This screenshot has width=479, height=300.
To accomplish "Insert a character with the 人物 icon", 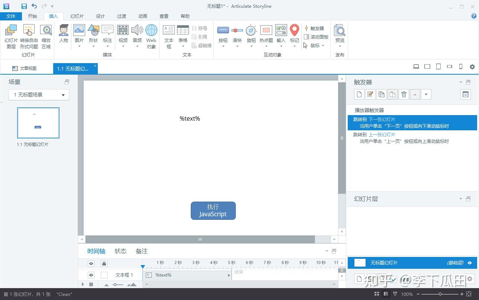I will coord(64,34).
